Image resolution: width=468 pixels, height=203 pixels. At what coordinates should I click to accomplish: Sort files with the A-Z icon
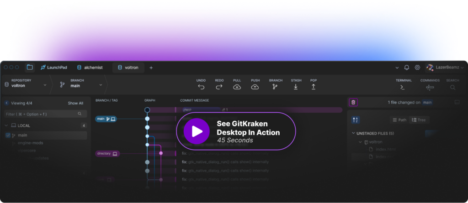pyautogui.click(x=356, y=120)
